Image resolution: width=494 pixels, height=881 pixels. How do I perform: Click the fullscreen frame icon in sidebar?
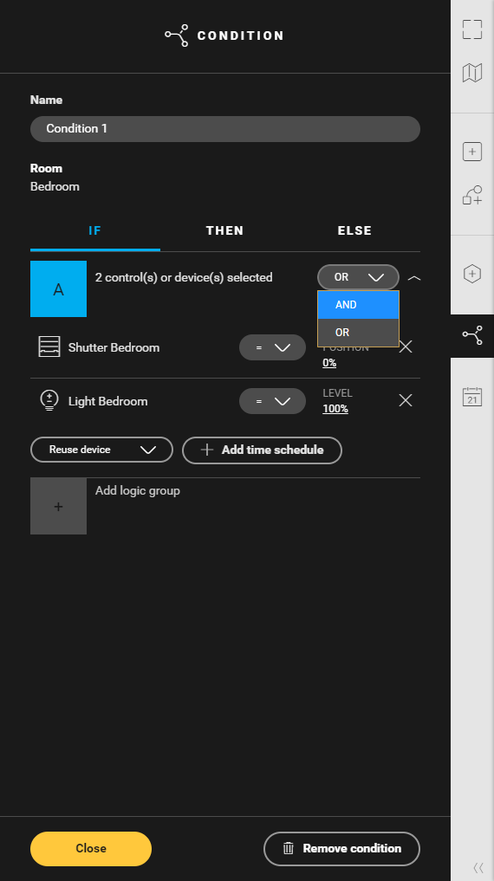click(x=472, y=29)
